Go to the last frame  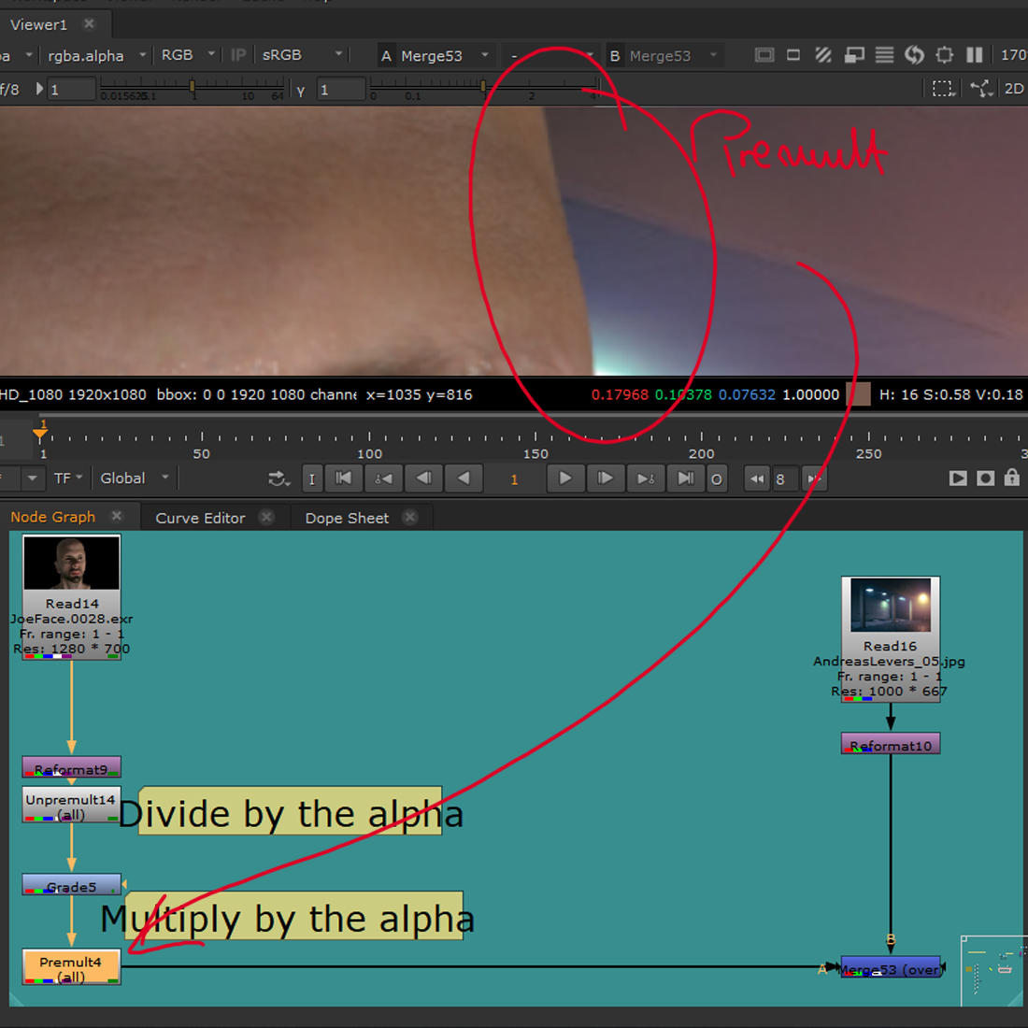pos(686,478)
